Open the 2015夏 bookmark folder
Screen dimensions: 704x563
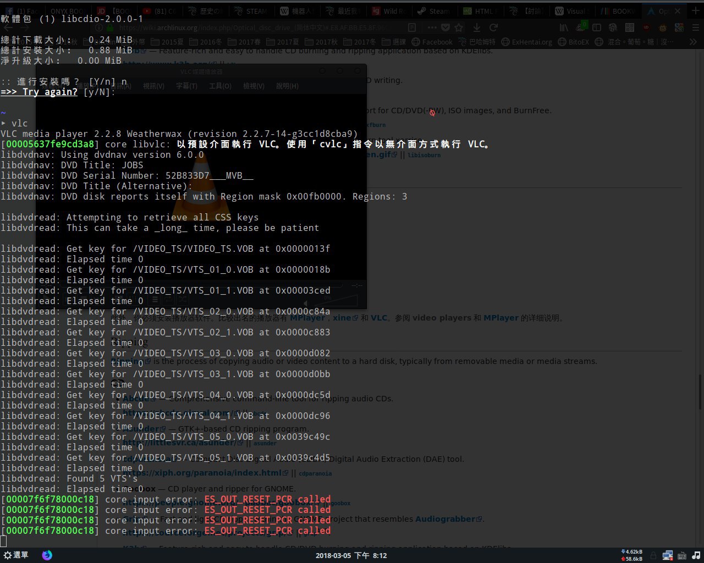[167, 42]
